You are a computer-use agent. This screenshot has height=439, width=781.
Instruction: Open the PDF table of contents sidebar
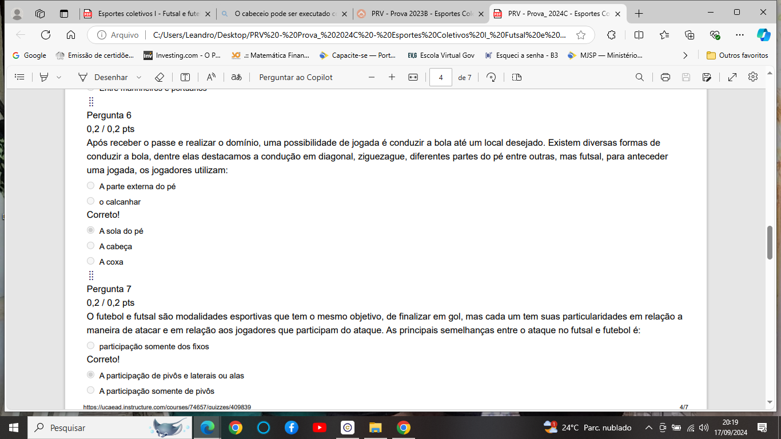19,77
